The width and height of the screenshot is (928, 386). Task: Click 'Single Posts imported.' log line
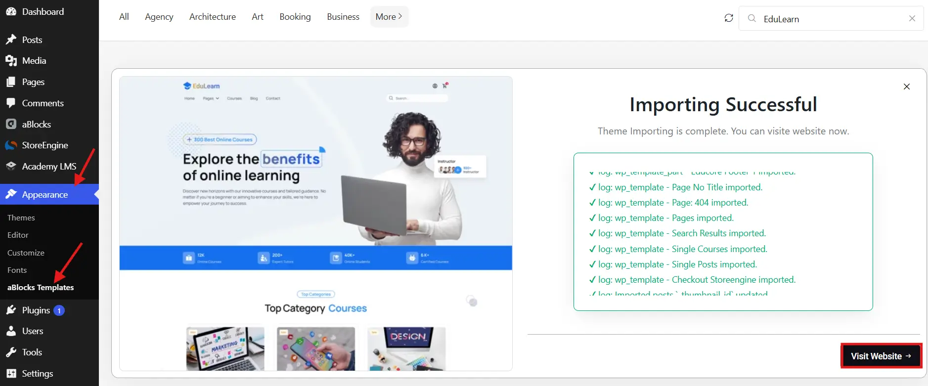click(x=672, y=264)
